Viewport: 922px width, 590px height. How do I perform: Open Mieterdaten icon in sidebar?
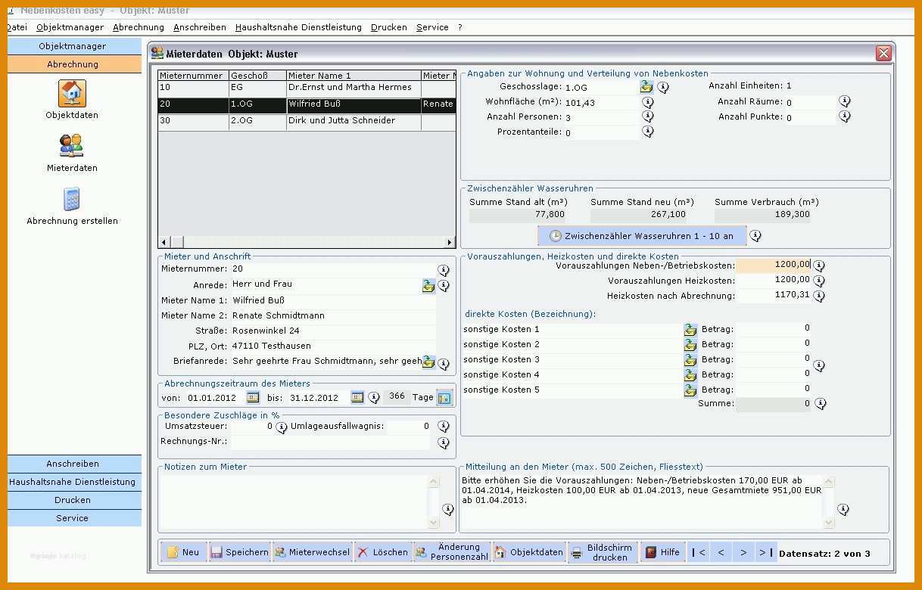72,145
